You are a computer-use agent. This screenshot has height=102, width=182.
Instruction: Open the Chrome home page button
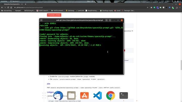(11, 7)
